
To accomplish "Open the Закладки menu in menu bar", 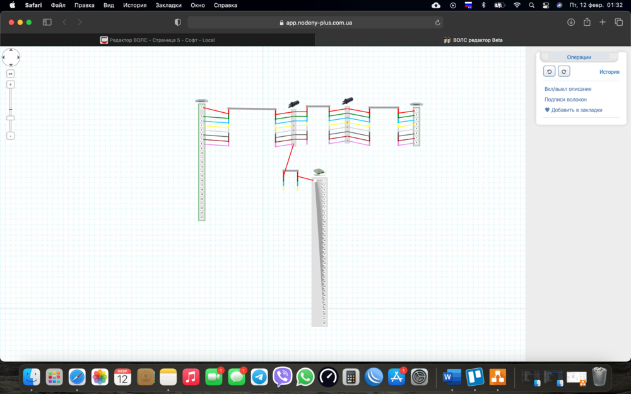I will (168, 5).
